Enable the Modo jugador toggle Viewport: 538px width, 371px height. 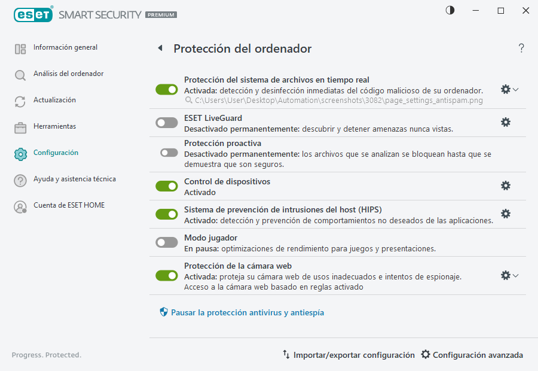pos(167,241)
